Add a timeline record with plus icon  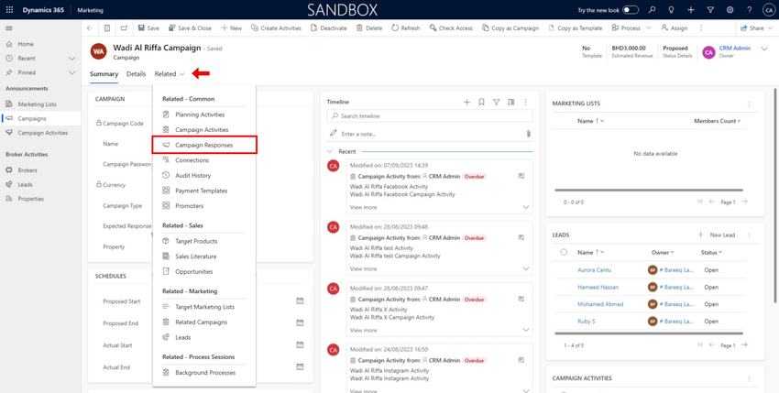467,102
